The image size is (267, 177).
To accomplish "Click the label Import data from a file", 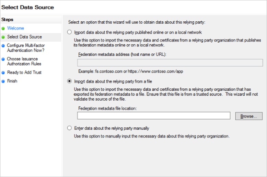I will [113, 81].
